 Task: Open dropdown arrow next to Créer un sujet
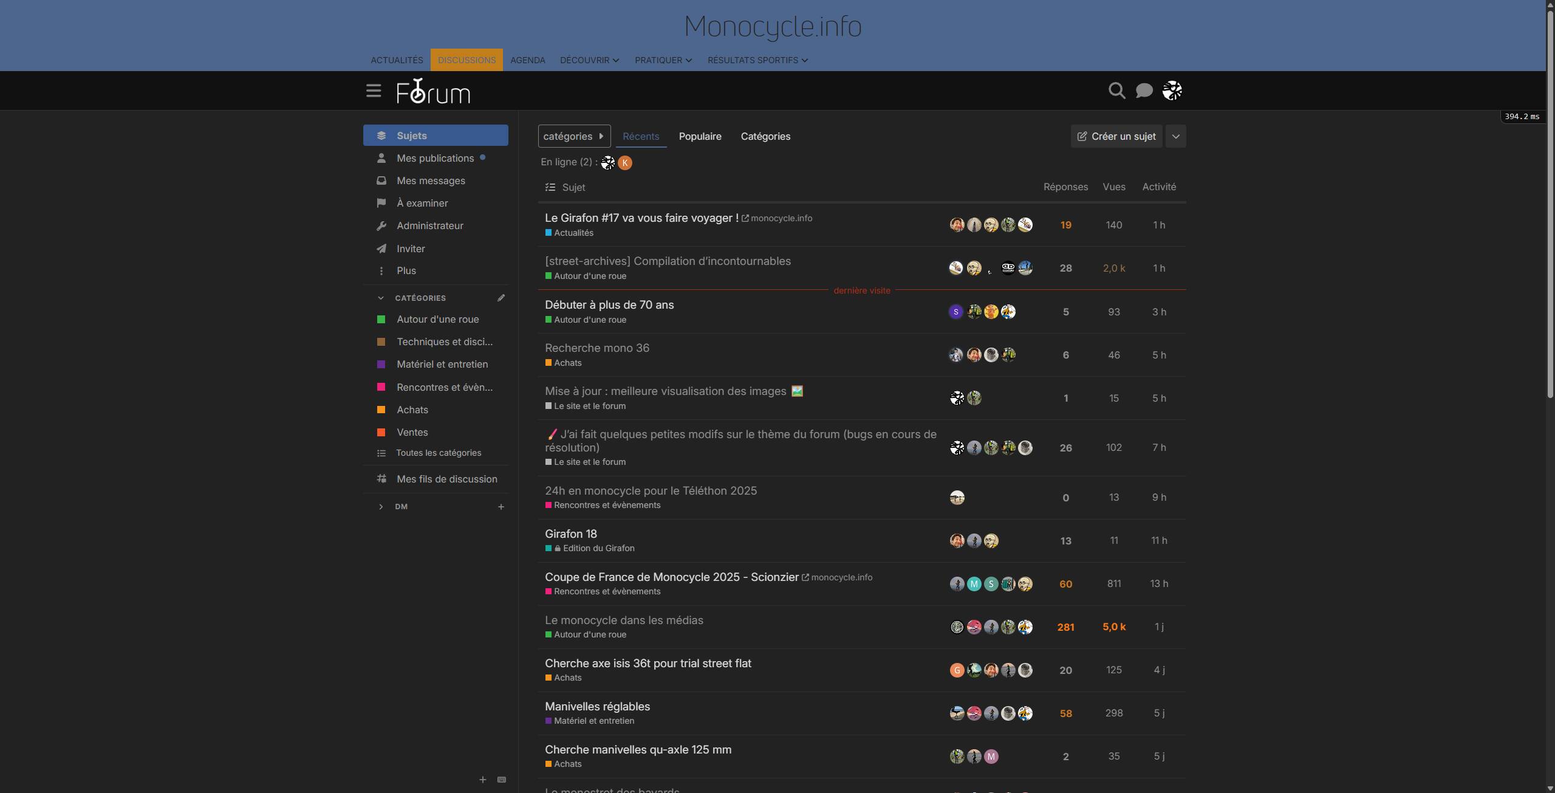point(1176,136)
